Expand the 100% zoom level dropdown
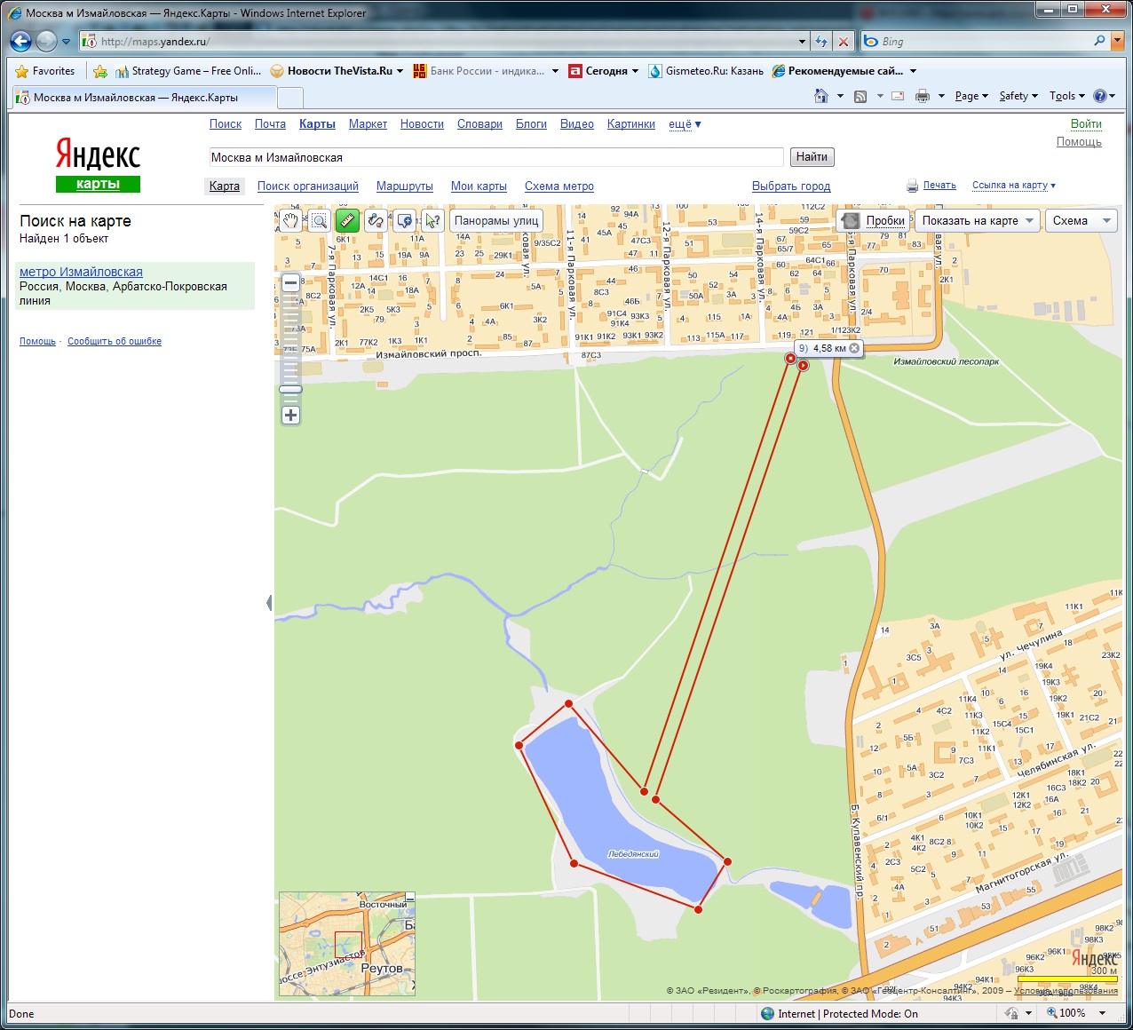Screen dimensions: 1133x1030 click(1103, 1013)
